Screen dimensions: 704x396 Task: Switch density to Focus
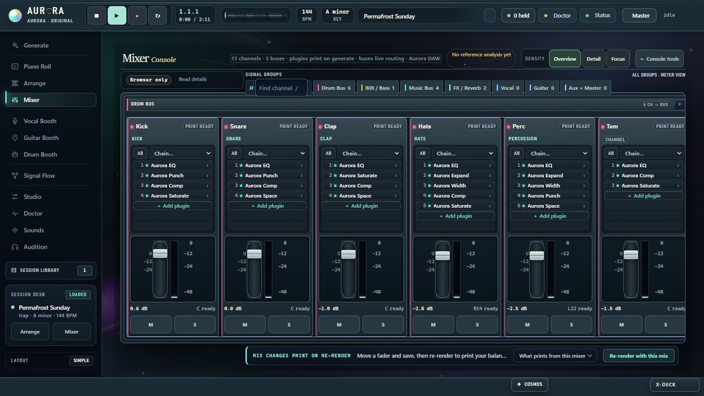[618, 59]
